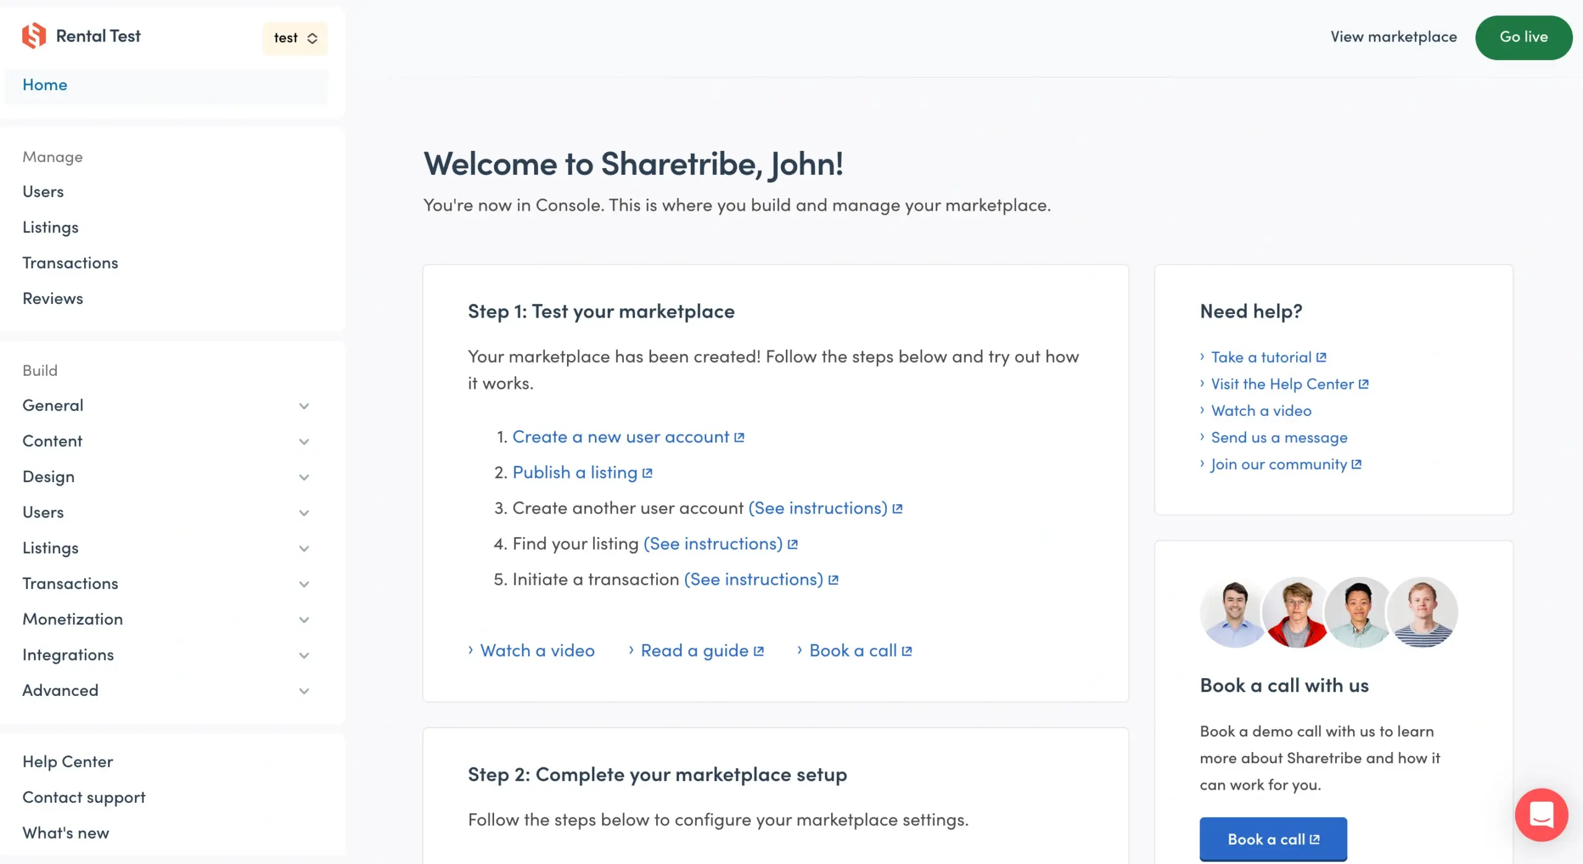Open What's new in the sidebar
The height and width of the screenshot is (864, 1583).
pyautogui.click(x=66, y=832)
